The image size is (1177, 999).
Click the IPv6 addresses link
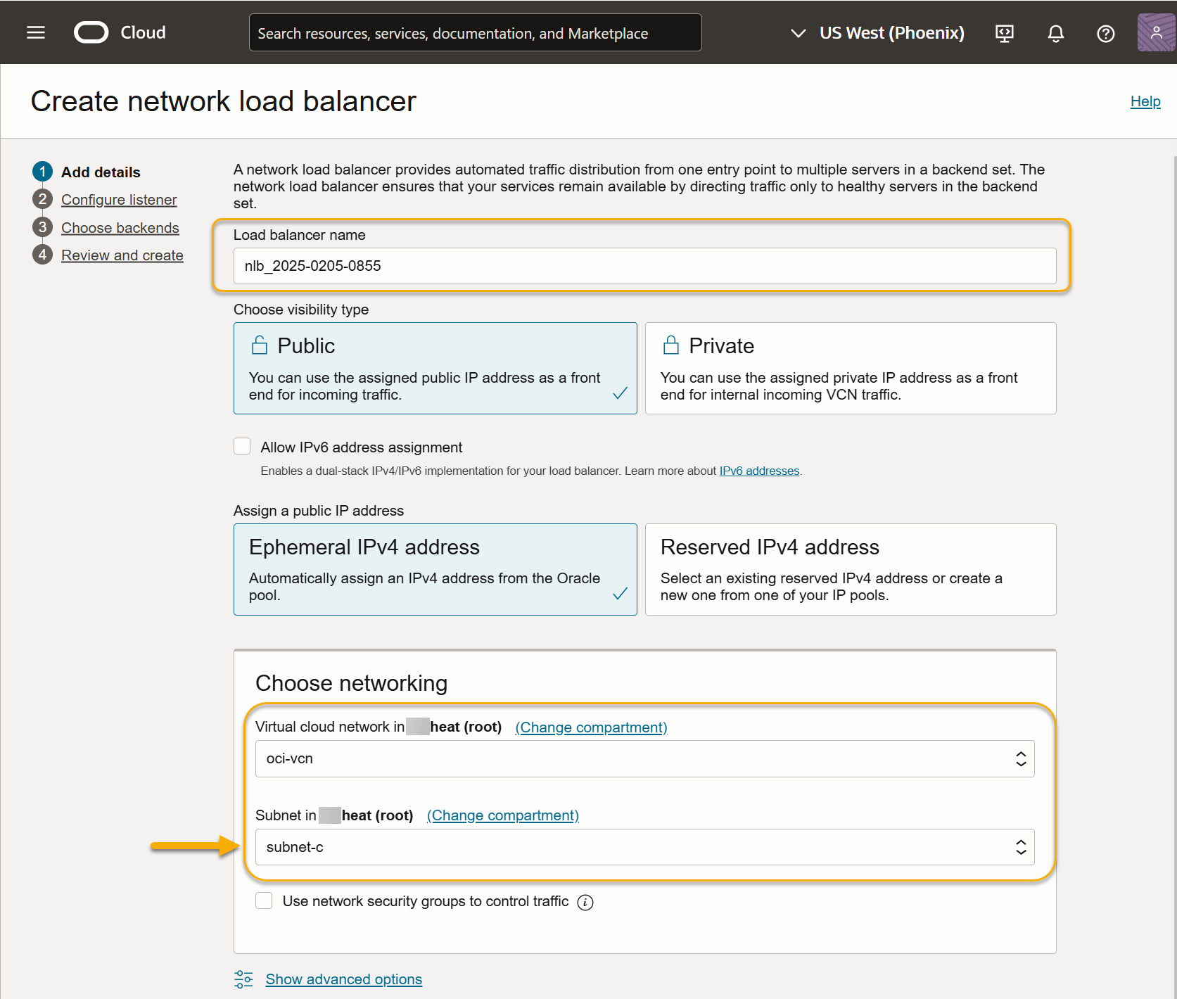[759, 471]
